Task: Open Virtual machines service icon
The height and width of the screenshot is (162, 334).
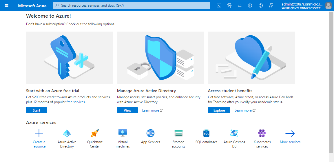Action: (x=123, y=133)
